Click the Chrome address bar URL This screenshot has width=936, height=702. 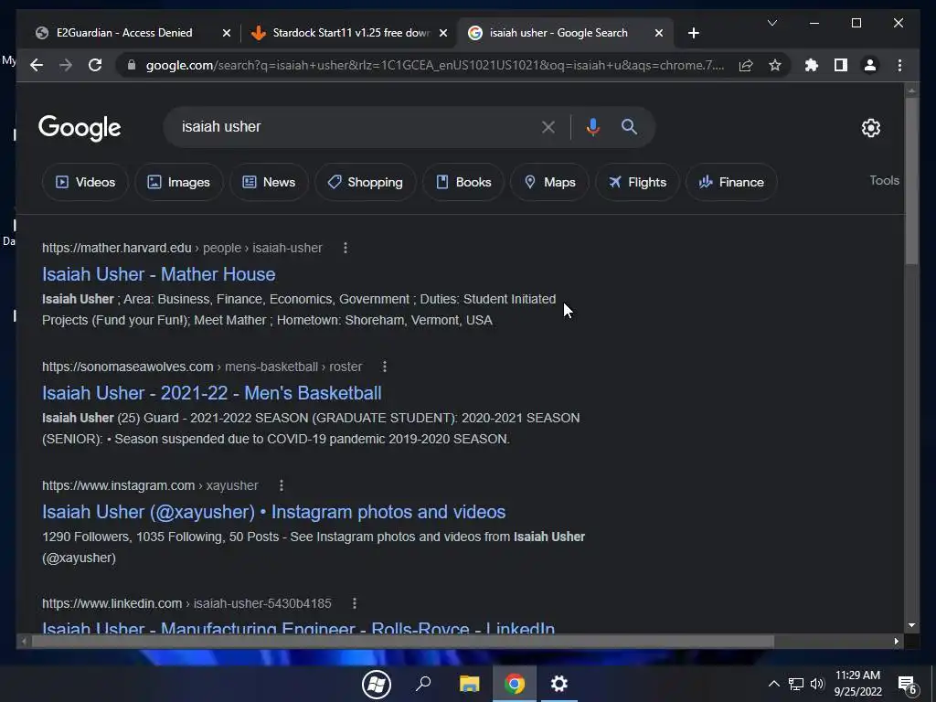click(435, 65)
